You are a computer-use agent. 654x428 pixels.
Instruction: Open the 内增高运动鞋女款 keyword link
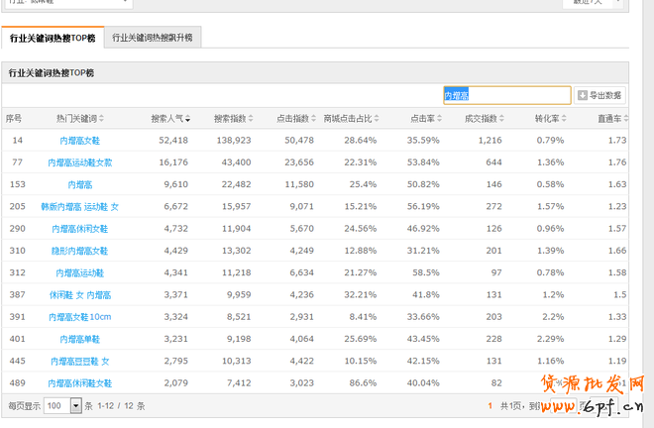[x=80, y=162]
